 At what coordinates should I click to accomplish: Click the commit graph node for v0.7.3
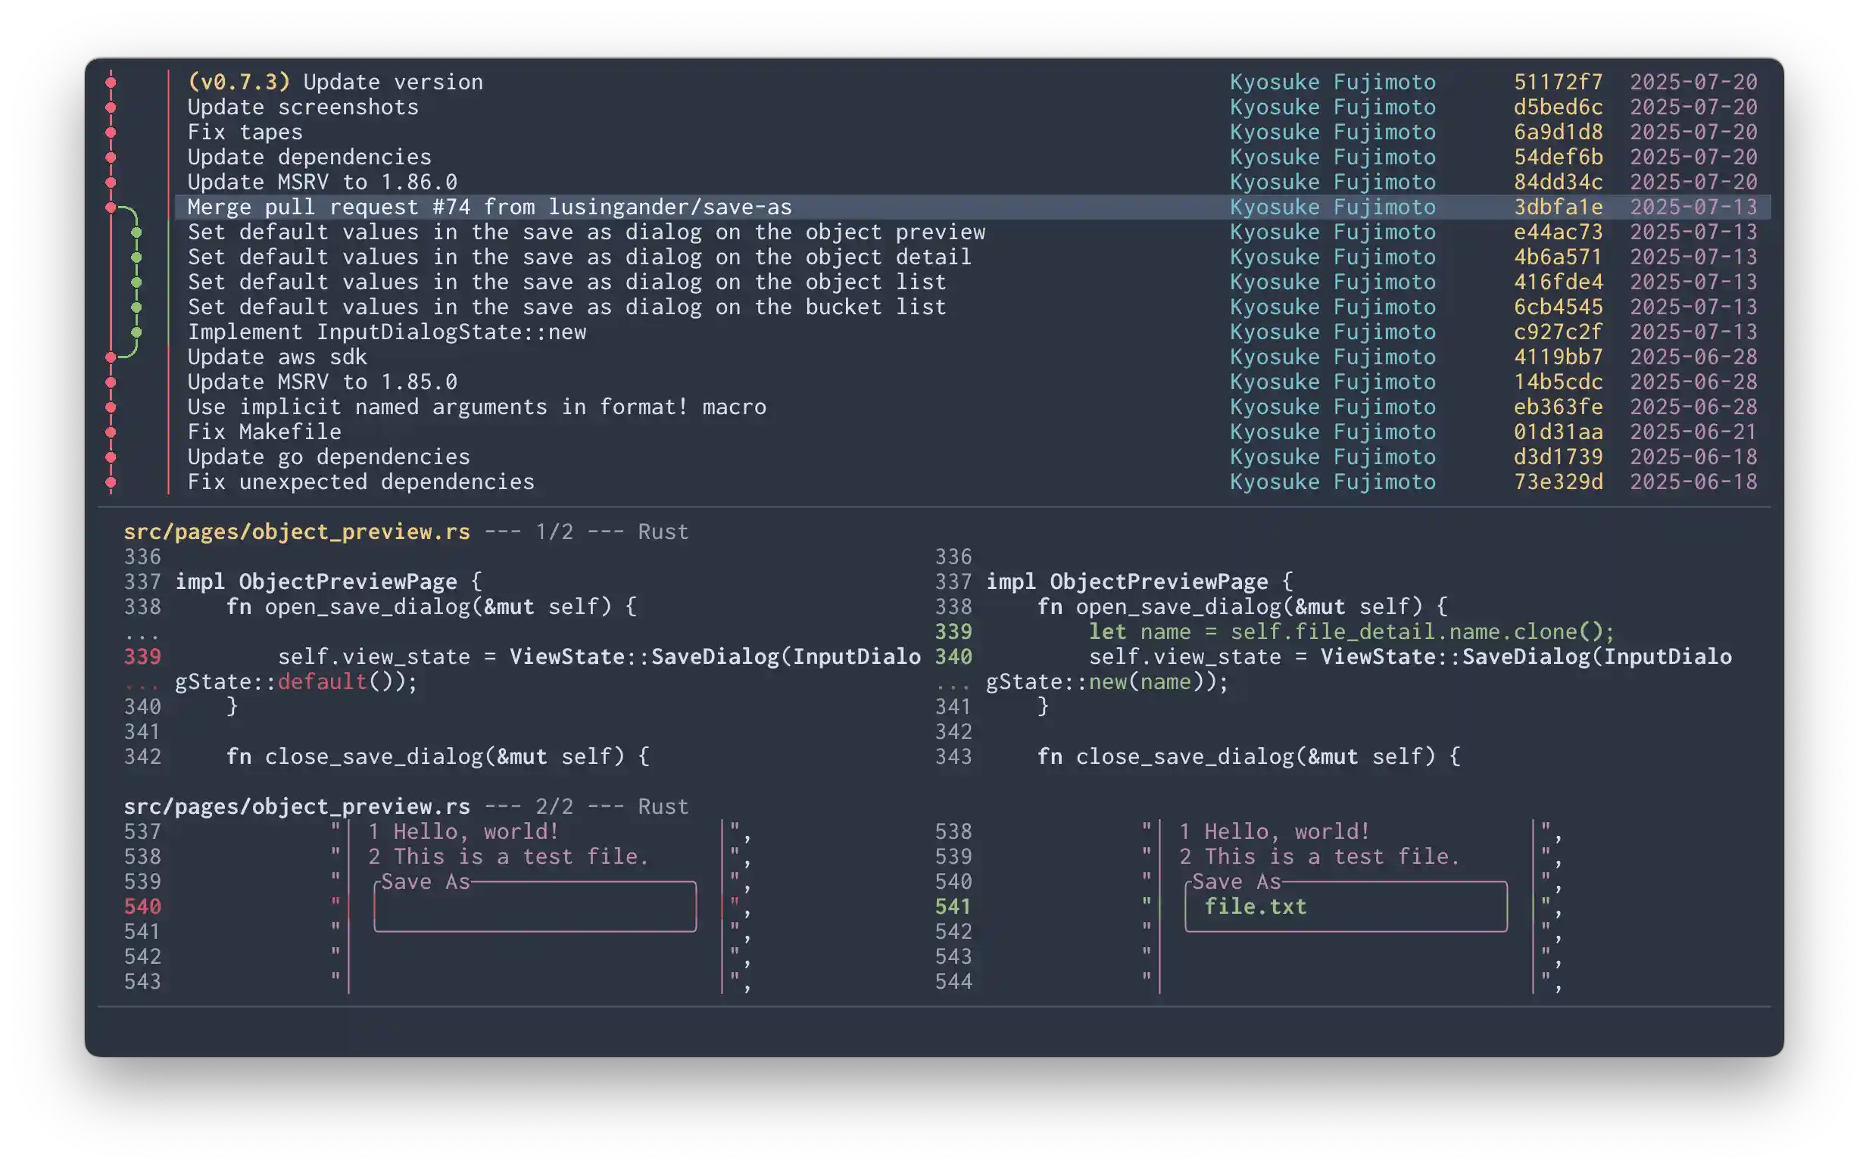tap(111, 82)
